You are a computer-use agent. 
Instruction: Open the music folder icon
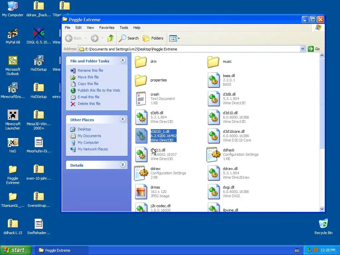click(x=213, y=61)
